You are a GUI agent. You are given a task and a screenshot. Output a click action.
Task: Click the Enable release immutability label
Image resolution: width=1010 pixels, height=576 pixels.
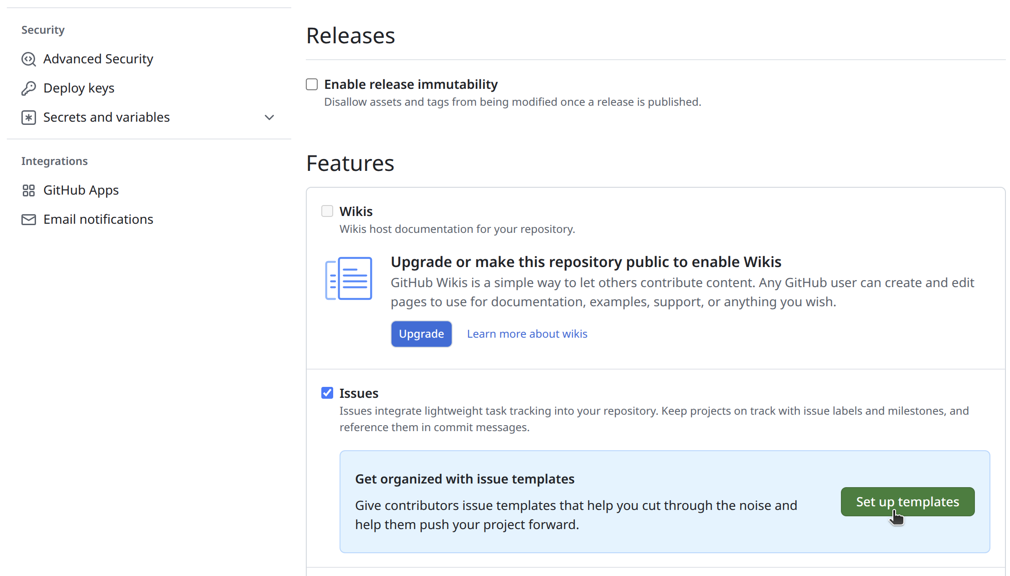pyautogui.click(x=411, y=85)
